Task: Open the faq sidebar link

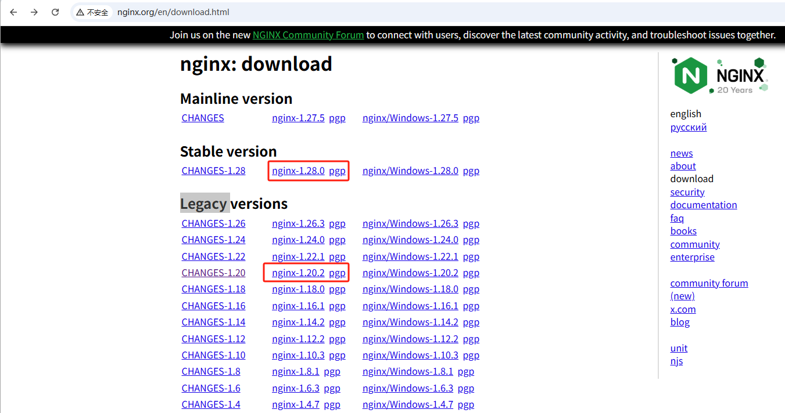Action: 677,218
